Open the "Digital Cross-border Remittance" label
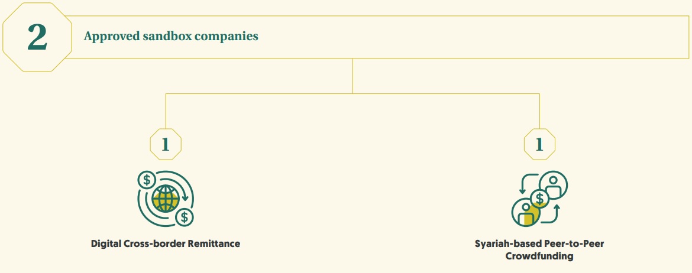Viewport: 692px width, 273px height. click(166, 243)
